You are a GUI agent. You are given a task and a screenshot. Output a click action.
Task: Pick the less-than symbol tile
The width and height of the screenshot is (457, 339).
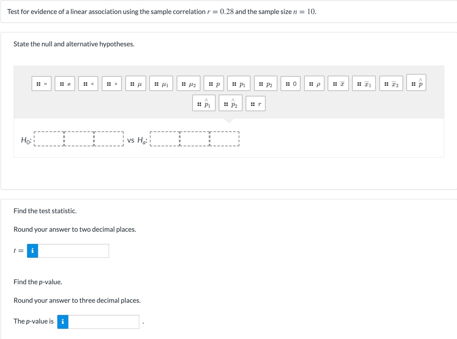pos(88,83)
